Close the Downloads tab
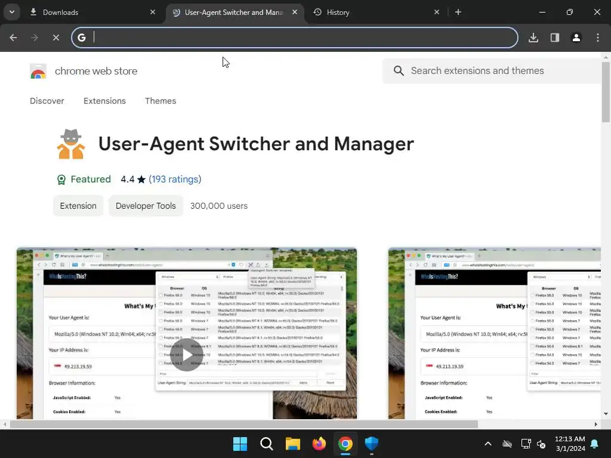 (x=153, y=12)
